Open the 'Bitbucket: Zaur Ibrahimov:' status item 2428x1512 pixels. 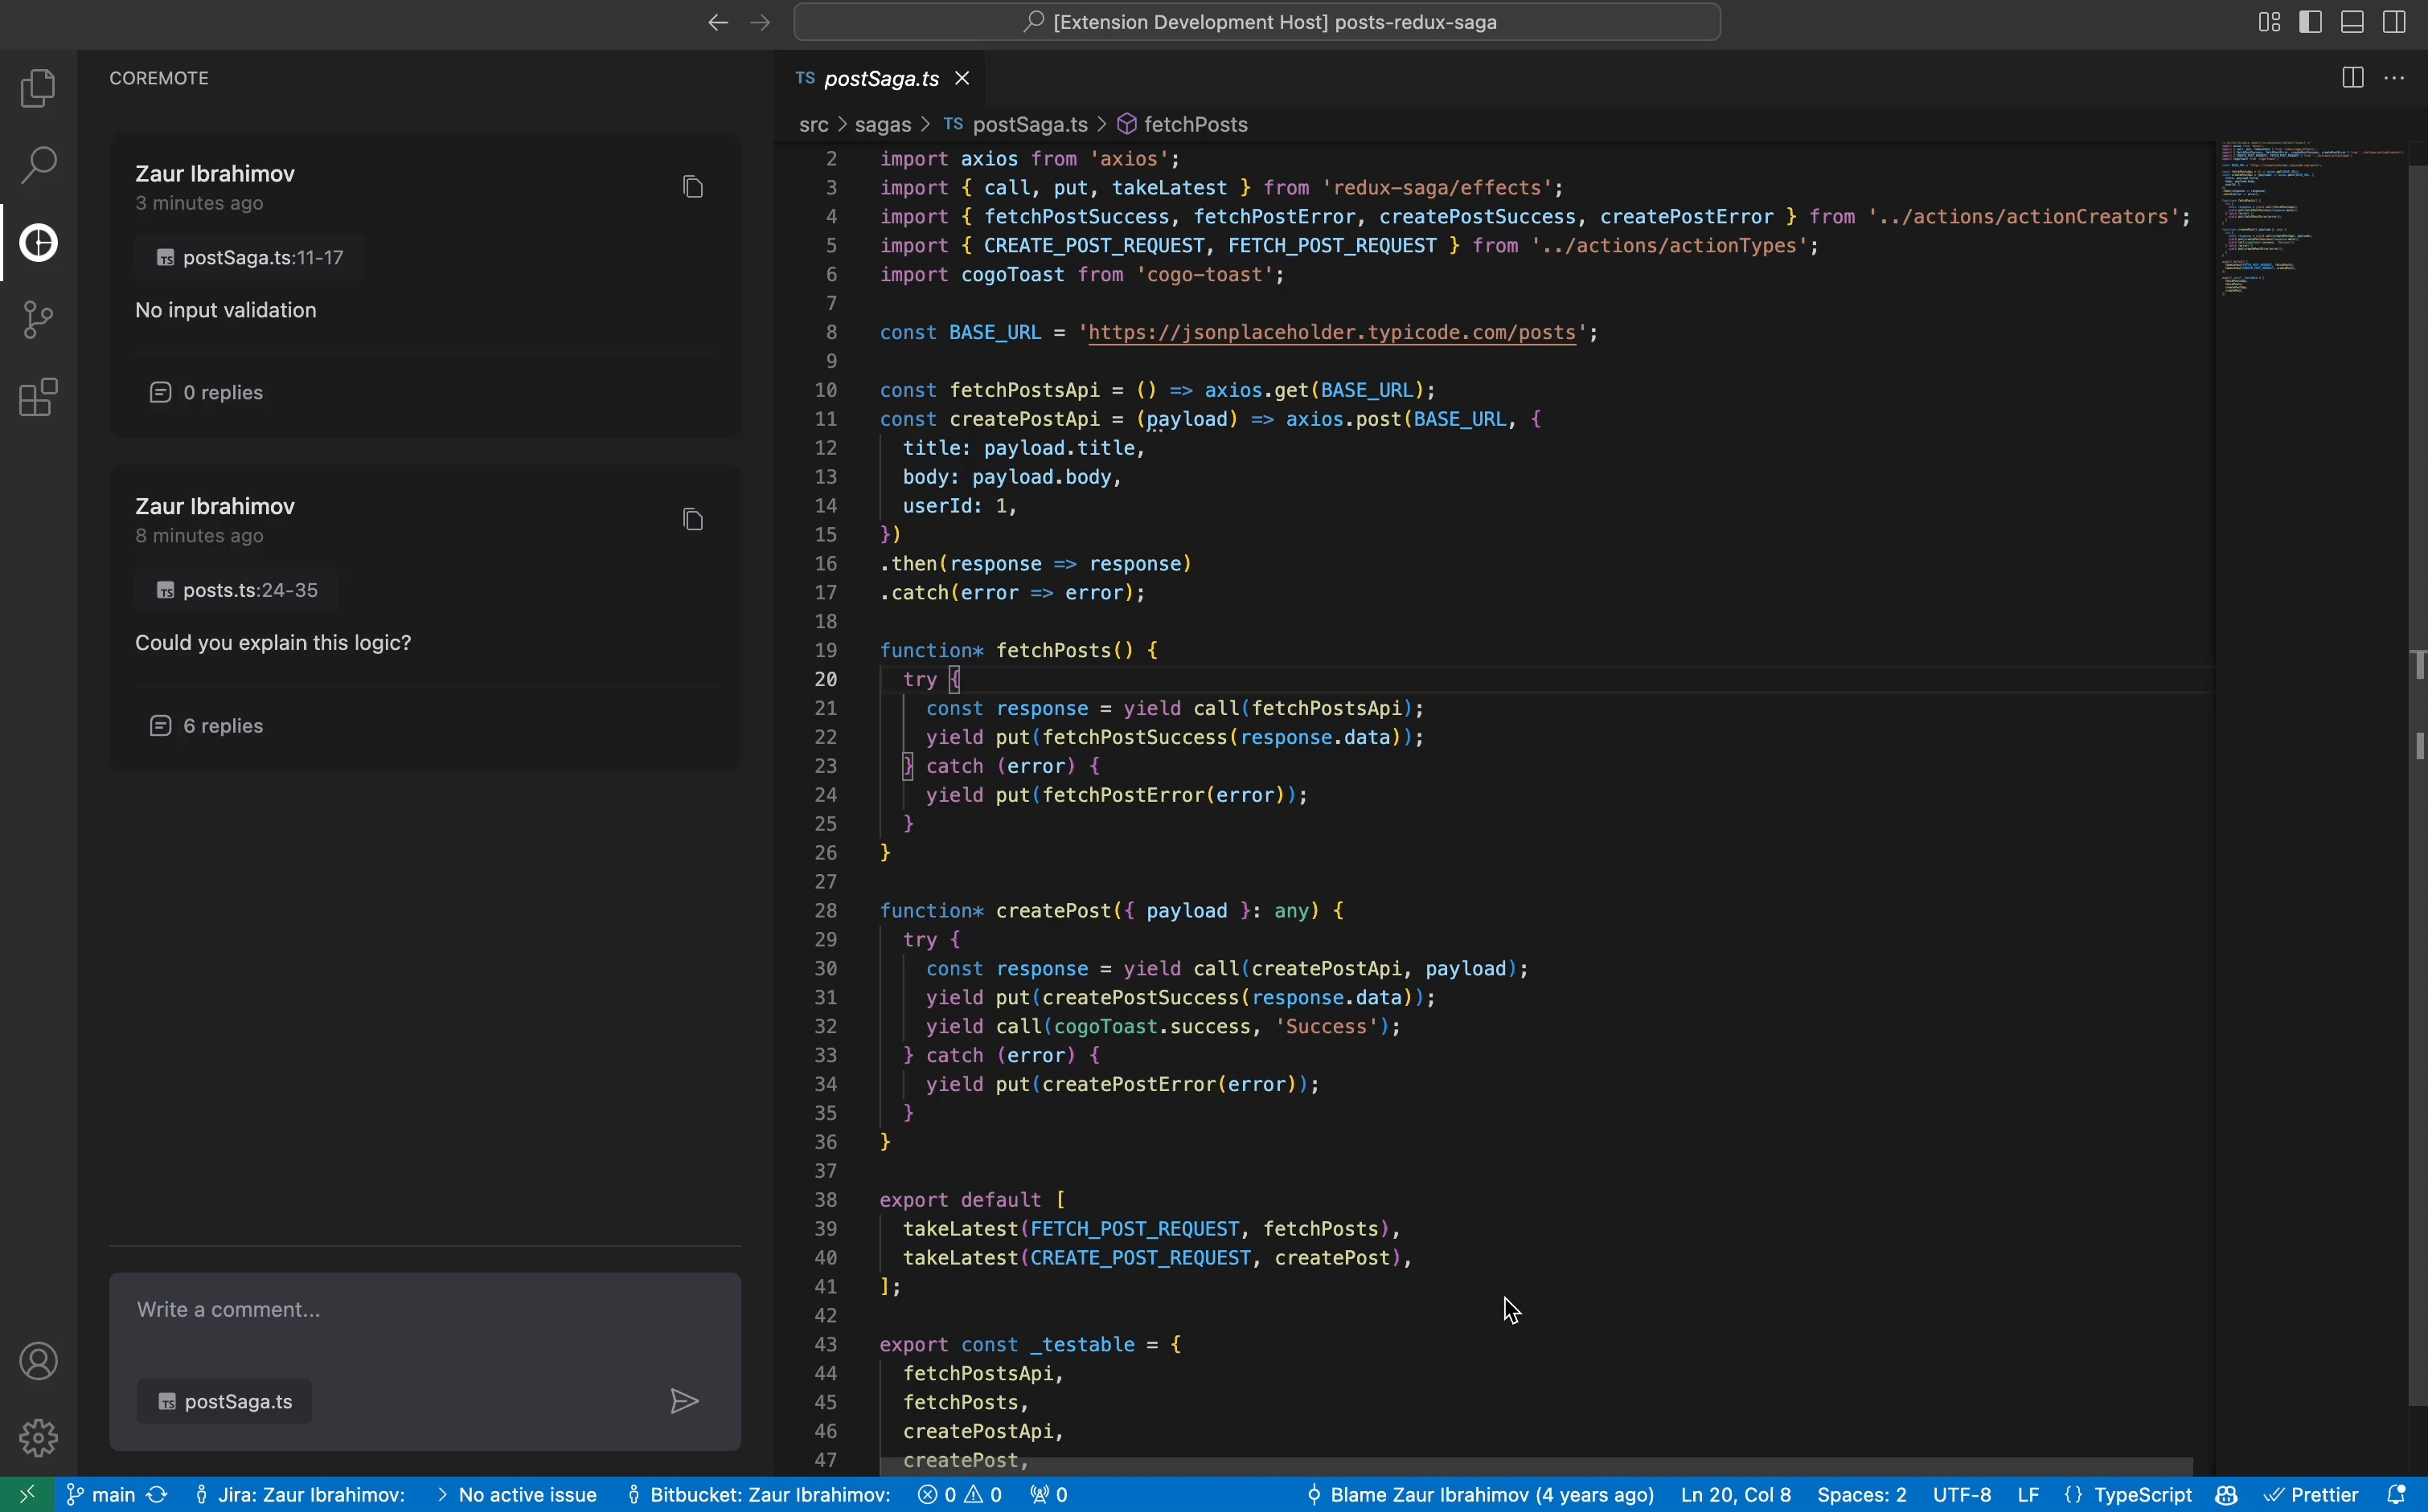[758, 1494]
